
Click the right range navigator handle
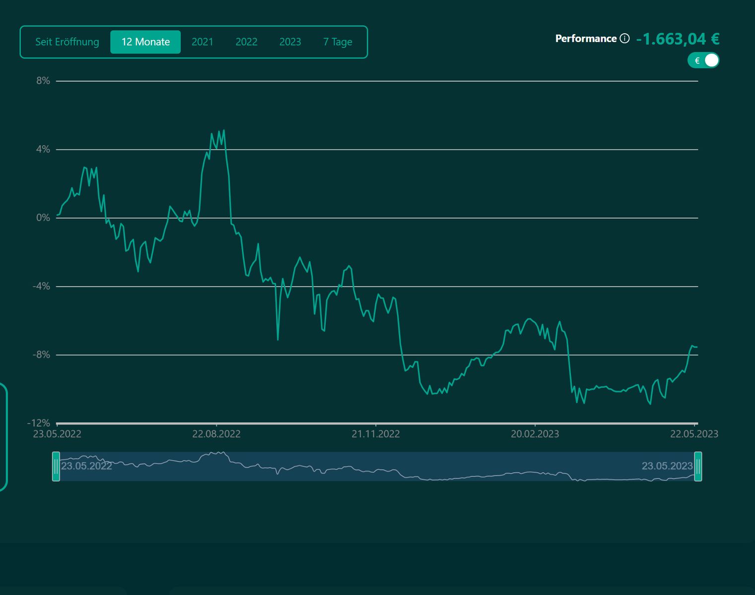(698, 466)
